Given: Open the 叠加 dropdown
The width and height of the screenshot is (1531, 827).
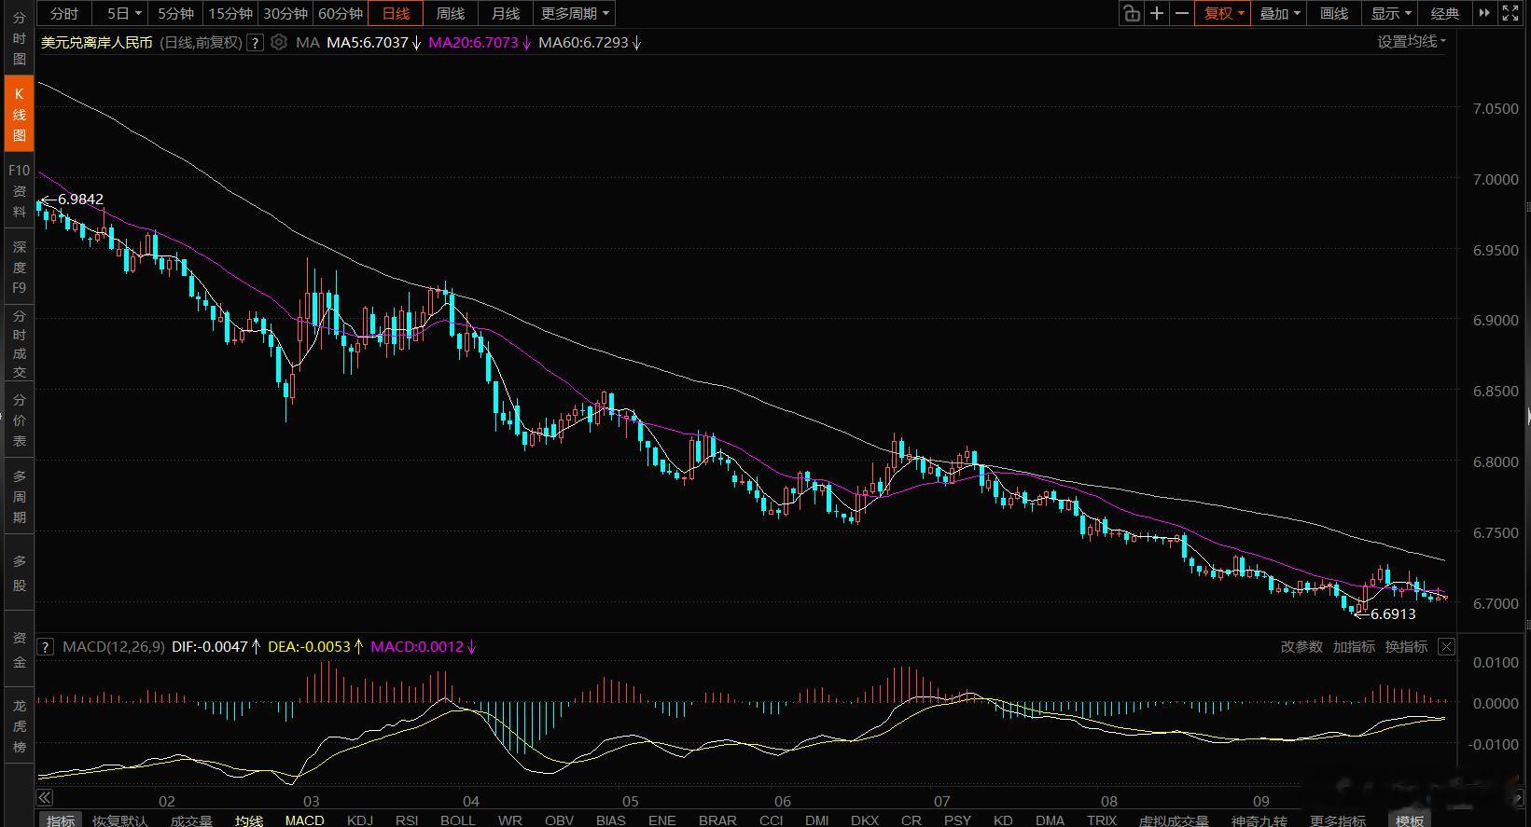Looking at the screenshot, I should 1279,13.
